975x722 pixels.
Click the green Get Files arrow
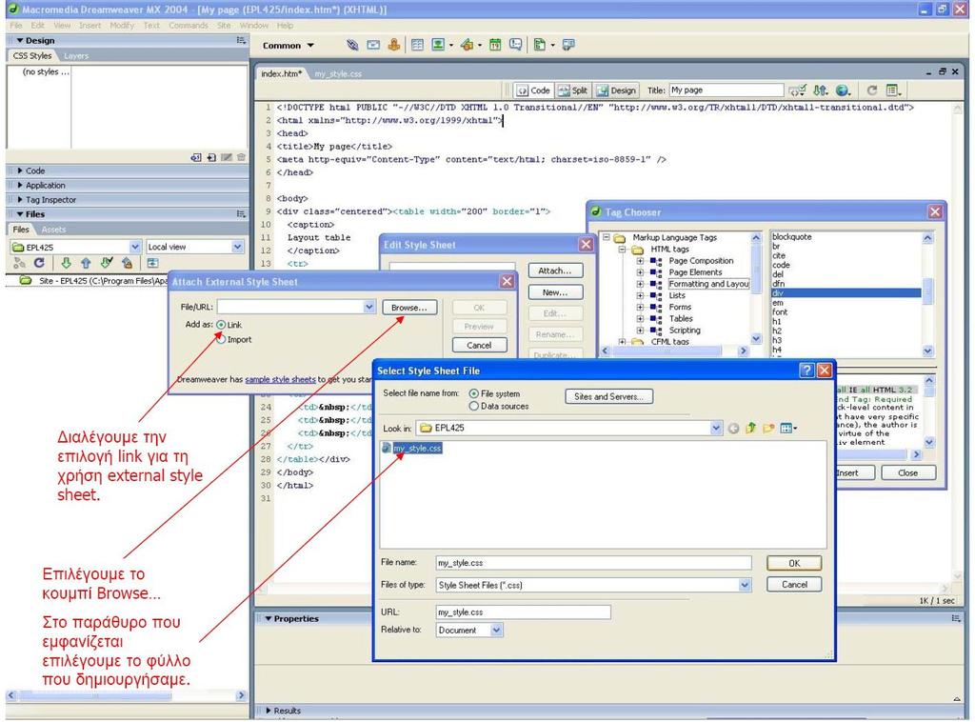click(66, 263)
